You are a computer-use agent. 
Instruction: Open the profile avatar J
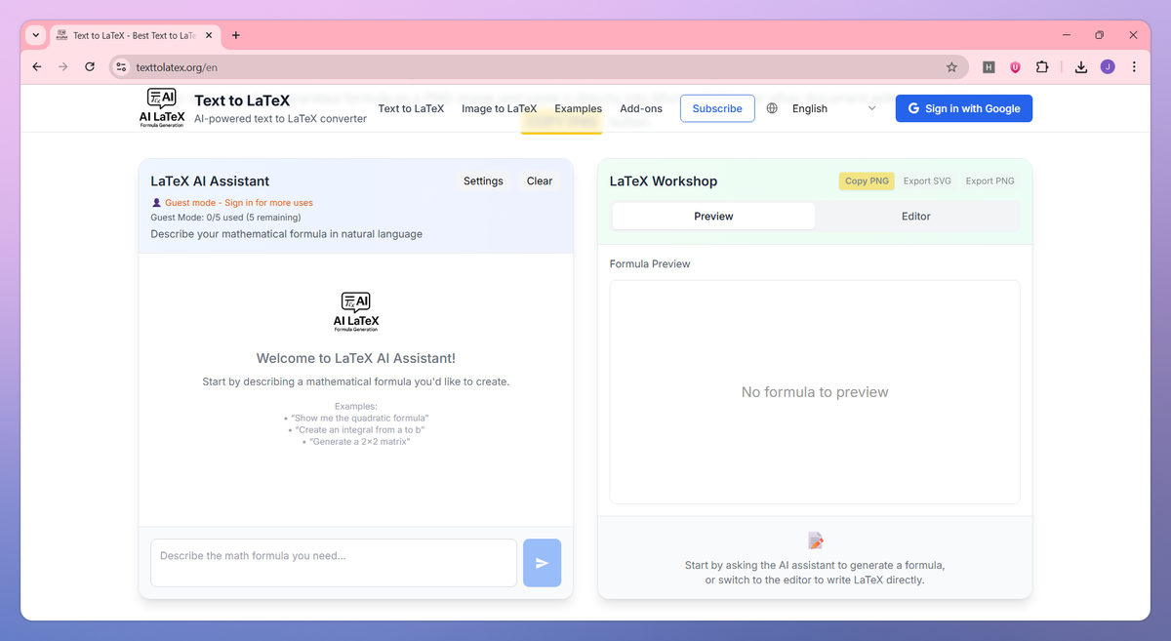click(x=1108, y=67)
